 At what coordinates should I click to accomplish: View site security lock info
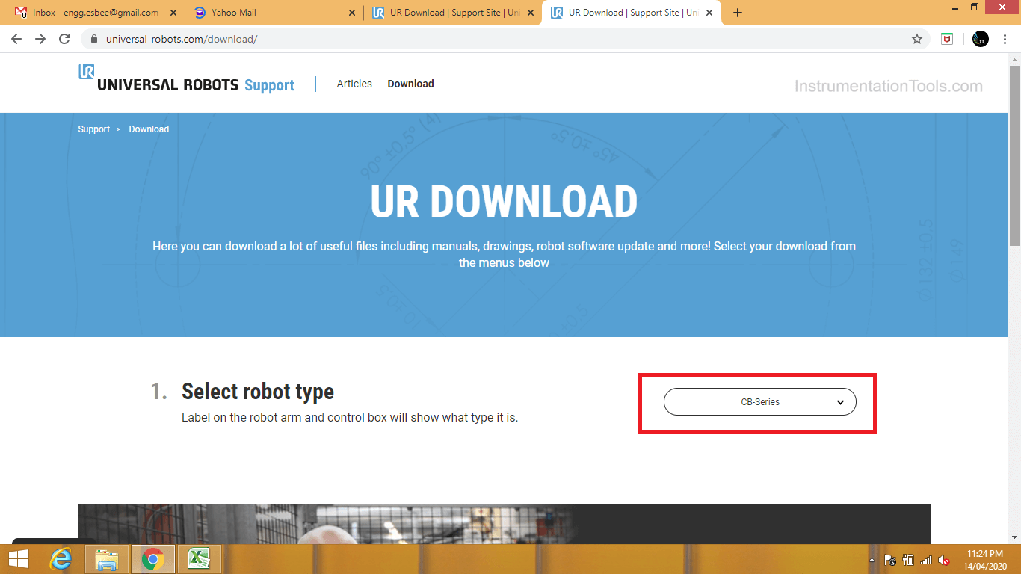[94, 39]
